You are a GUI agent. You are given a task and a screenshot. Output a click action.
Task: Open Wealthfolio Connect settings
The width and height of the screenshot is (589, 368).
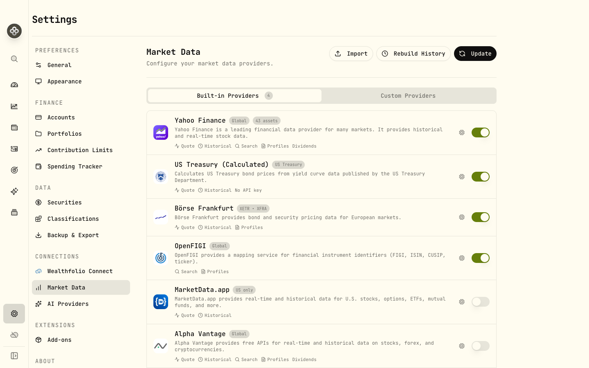tap(81, 271)
